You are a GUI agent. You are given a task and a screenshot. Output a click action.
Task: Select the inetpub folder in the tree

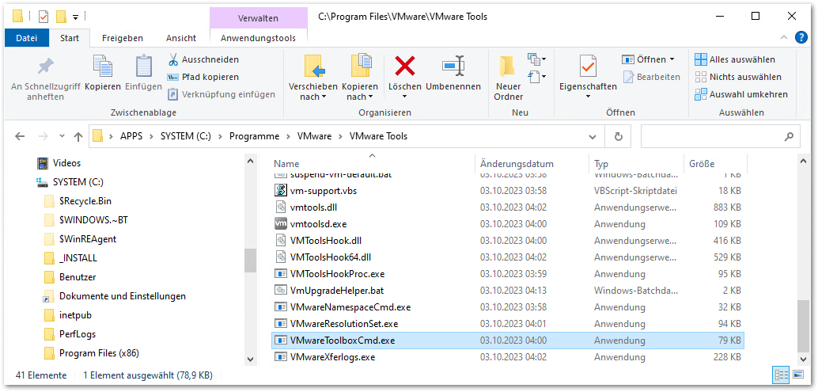tap(75, 315)
